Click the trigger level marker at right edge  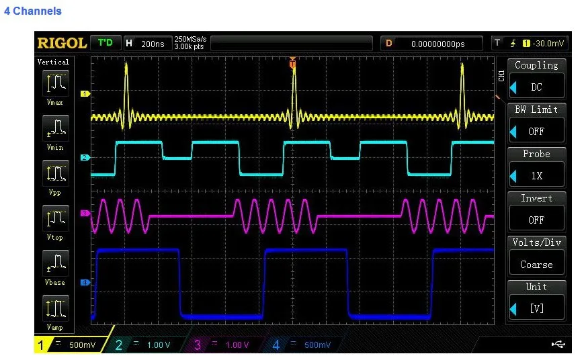pos(498,97)
